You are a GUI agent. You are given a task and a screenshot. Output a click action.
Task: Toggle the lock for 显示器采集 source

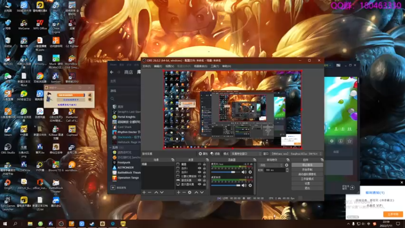(x=205, y=184)
